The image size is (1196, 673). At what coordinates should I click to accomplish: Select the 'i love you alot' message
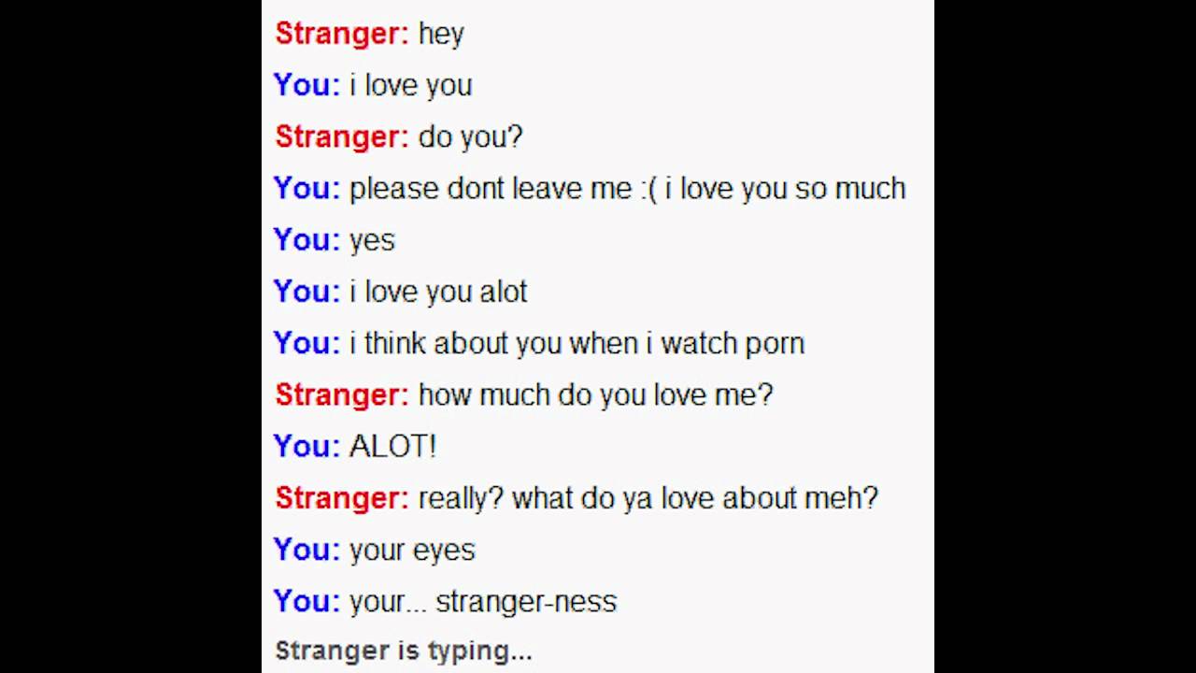[438, 293]
